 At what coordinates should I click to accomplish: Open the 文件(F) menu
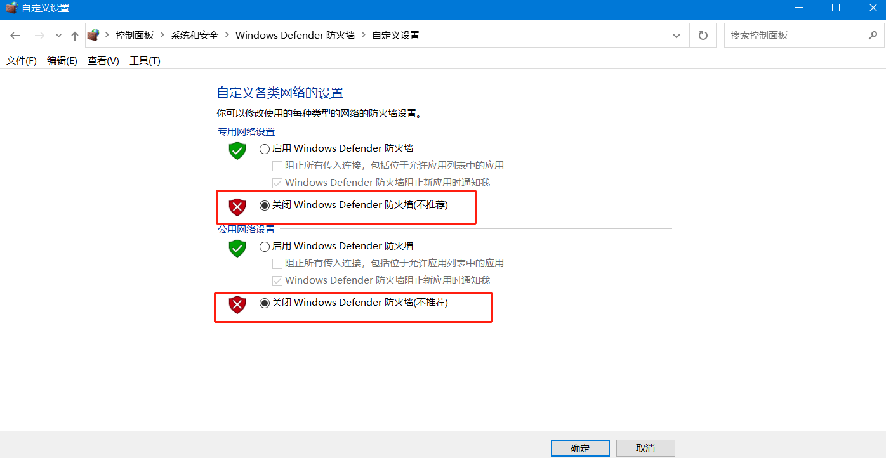22,61
